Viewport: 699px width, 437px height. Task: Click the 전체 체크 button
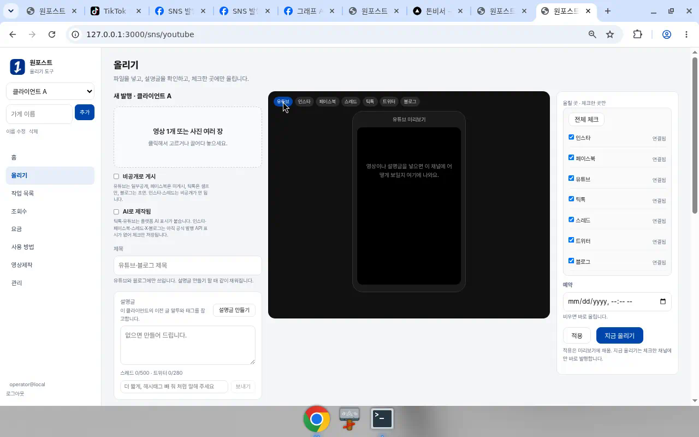587,119
